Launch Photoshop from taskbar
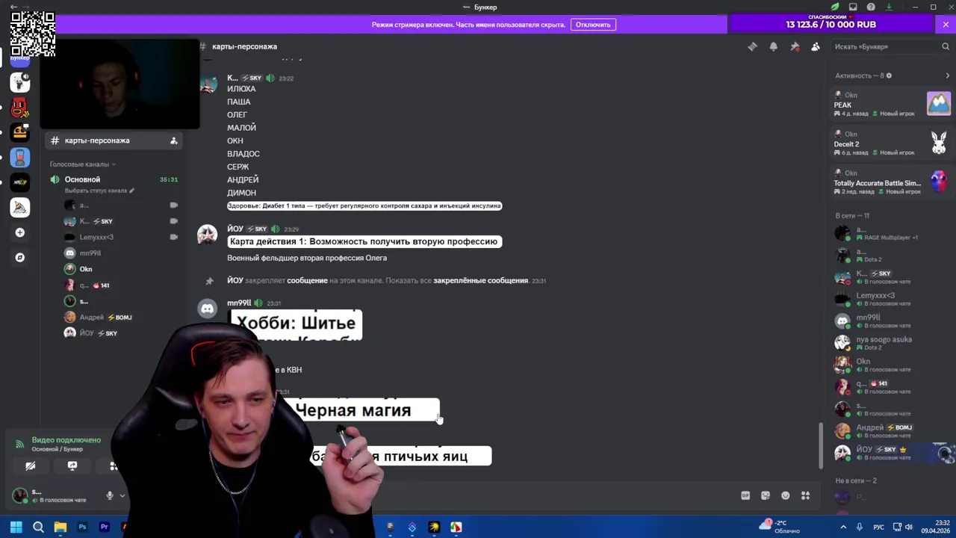 (x=82, y=527)
